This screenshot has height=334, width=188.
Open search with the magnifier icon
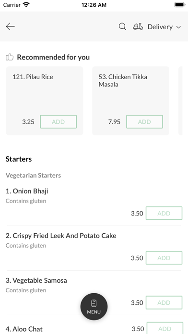[122, 26]
